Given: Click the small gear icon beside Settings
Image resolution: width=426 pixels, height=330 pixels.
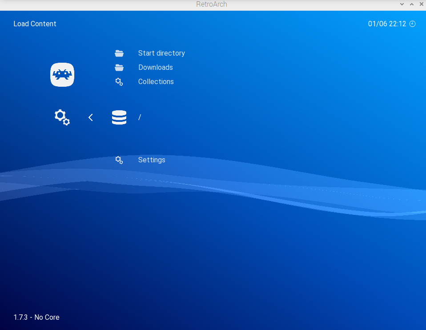Looking at the screenshot, I should click(x=119, y=160).
